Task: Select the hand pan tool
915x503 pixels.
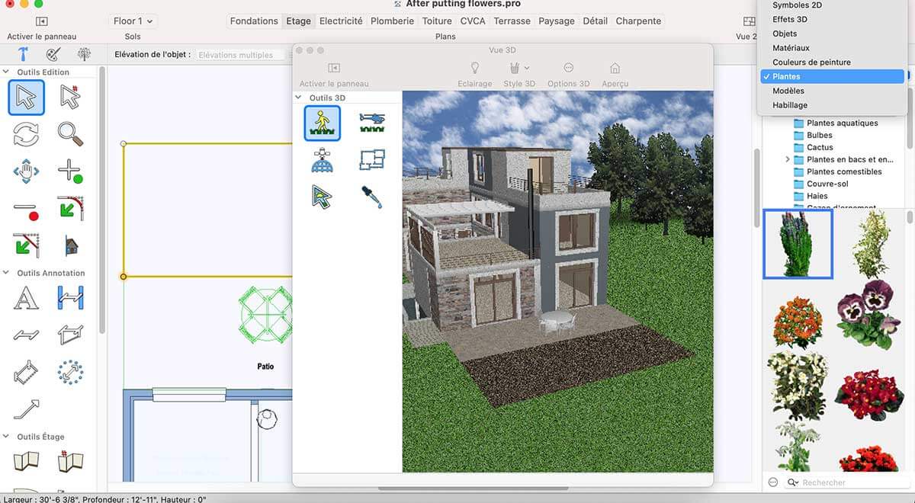Action: click(26, 171)
